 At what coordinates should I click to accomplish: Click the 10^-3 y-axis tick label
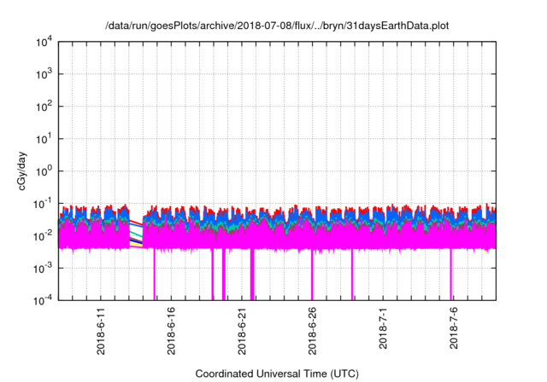point(43,268)
